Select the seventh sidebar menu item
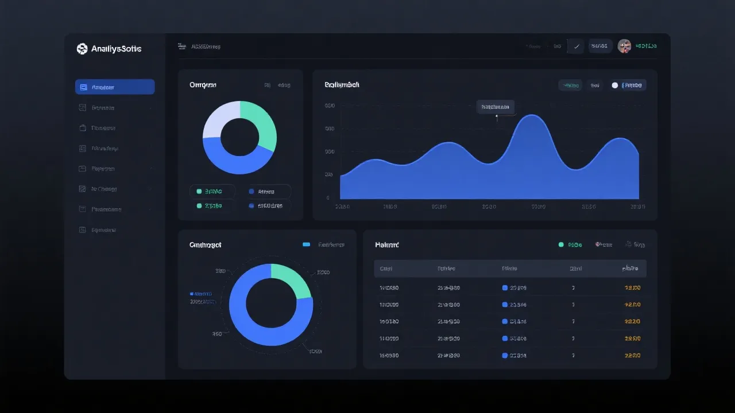Screen dimensions: 735x413 106,209
